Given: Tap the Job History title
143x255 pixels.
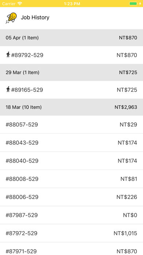Looking at the screenshot, I should [35, 17].
